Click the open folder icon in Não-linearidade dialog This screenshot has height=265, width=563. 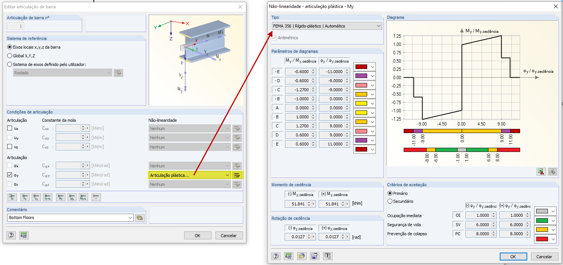click(x=301, y=256)
